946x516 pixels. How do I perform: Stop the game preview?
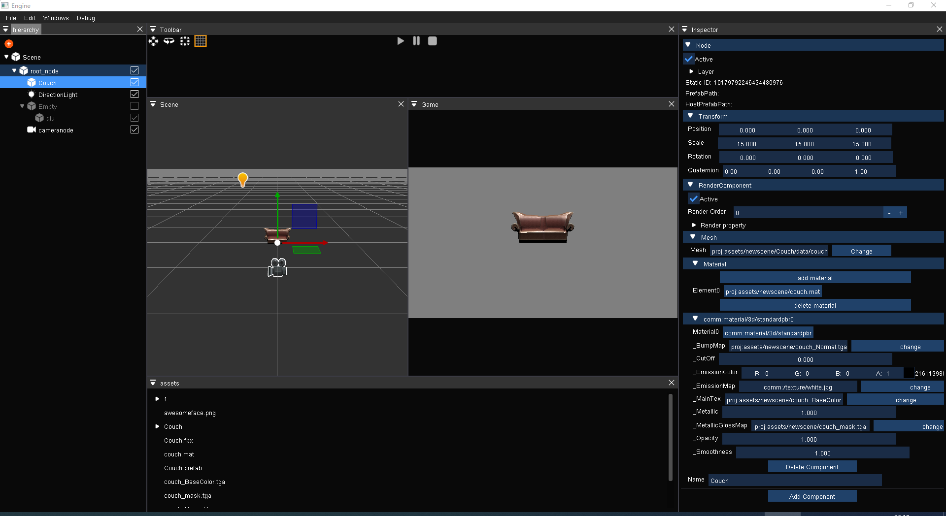(x=432, y=41)
